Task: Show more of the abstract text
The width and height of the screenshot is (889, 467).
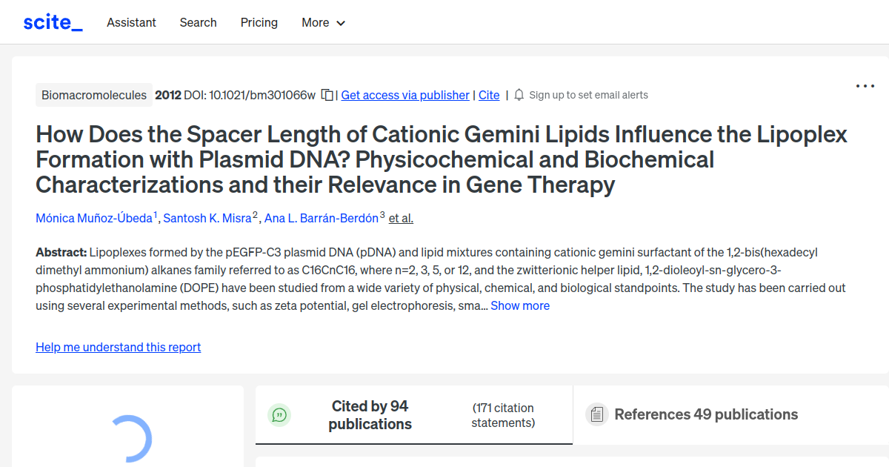Action: (520, 305)
